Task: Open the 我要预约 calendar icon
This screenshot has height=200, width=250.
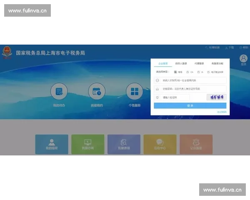Action: (97, 91)
